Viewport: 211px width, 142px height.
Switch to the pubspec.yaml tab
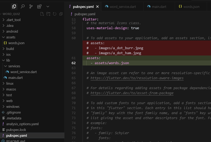[83, 7]
